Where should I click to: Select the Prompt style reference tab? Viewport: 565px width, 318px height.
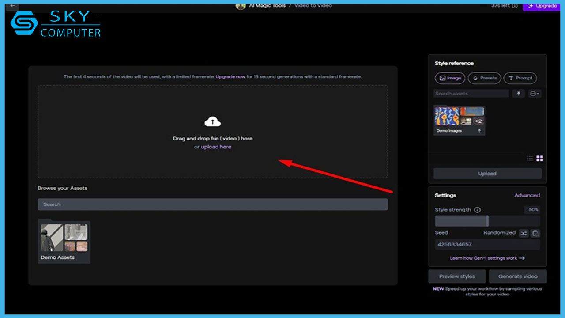[x=520, y=78]
